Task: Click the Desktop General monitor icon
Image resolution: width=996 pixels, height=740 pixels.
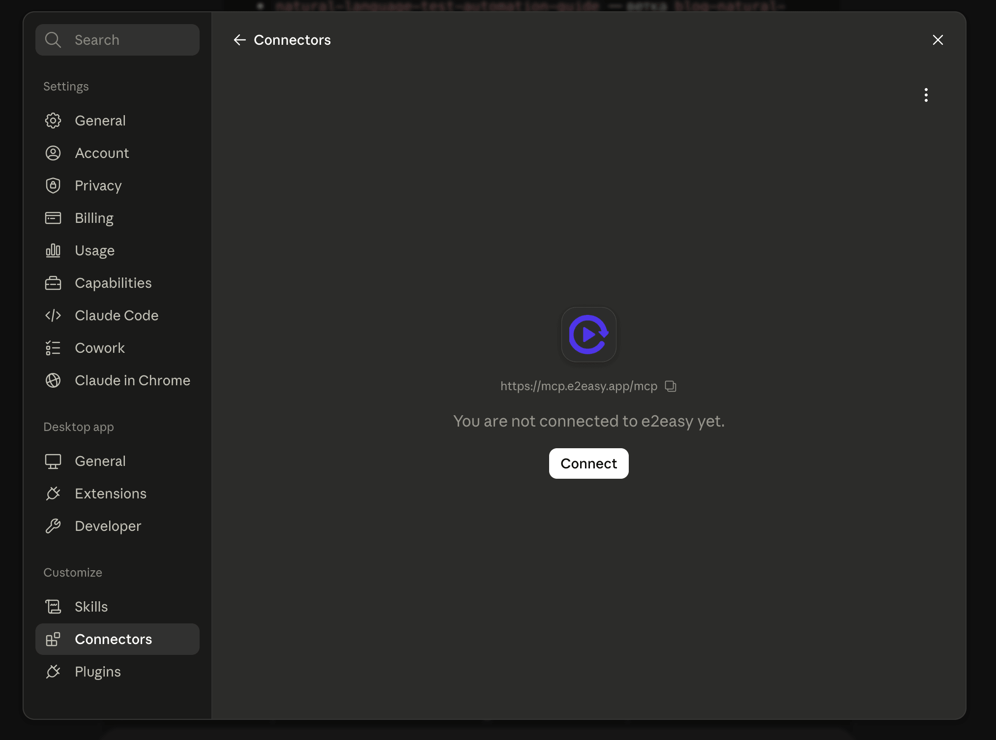Action: click(53, 461)
